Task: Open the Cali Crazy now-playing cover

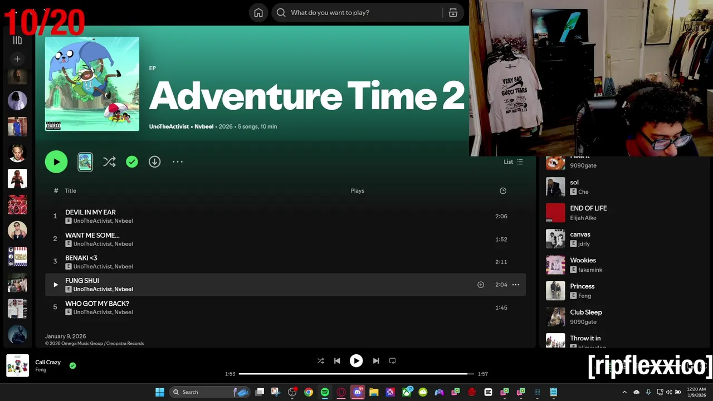Action: tap(17, 365)
